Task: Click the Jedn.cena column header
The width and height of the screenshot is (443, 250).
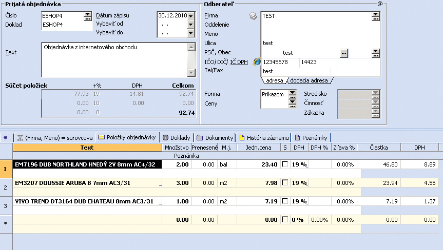Action: (x=259, y=148)
